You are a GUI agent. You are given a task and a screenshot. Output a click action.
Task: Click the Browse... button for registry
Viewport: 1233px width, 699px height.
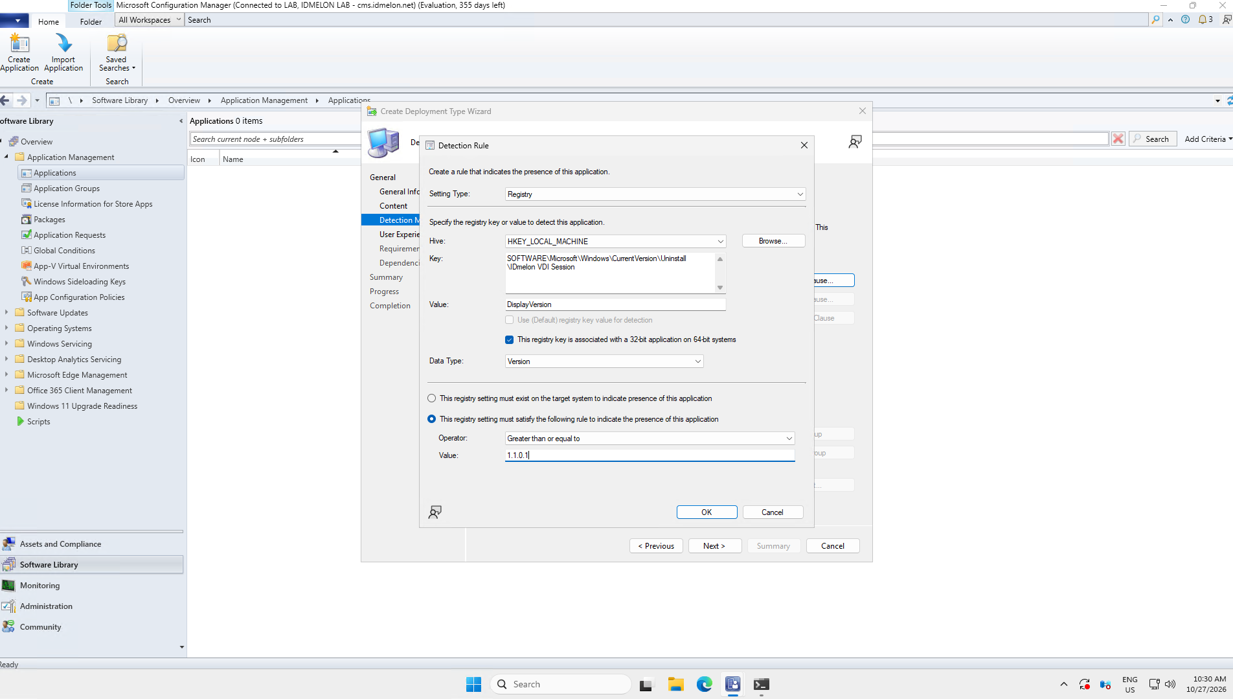[x=773, y=241]
